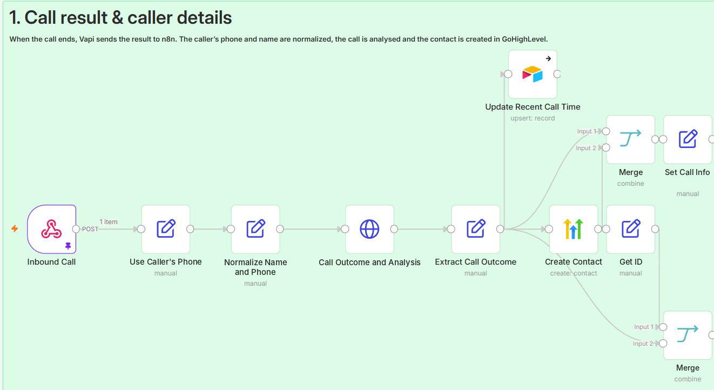Click the pin icon on Inbound Call node
This screenshot has width=714, height=390.
pyautogui.click(x=68, y=246)
